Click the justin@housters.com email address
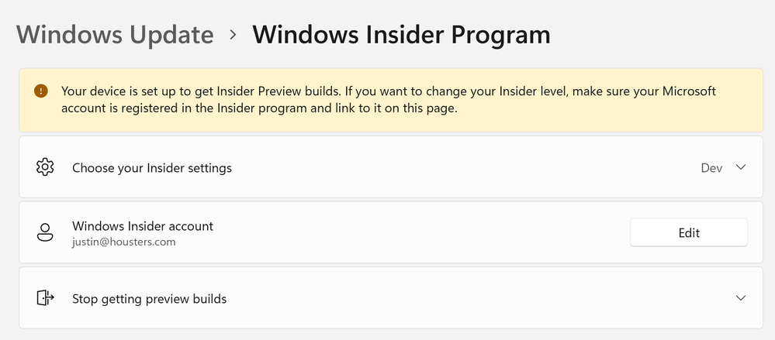Viewport: 775px width, 340px height. 124,242
